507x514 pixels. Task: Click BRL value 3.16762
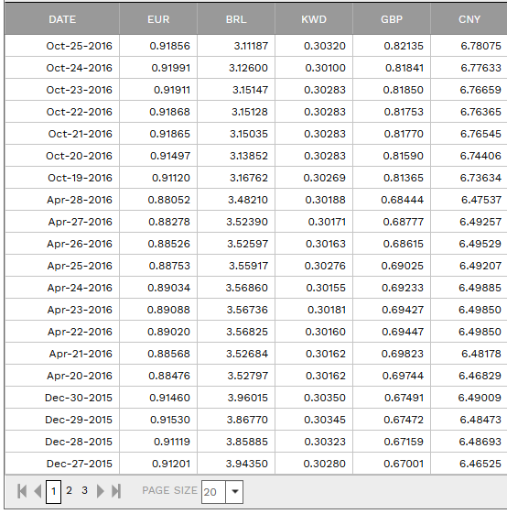coord(249,178)
